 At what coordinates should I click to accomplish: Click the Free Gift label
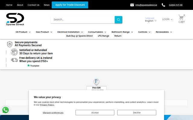pyautogui.click(x=96, y=88)
